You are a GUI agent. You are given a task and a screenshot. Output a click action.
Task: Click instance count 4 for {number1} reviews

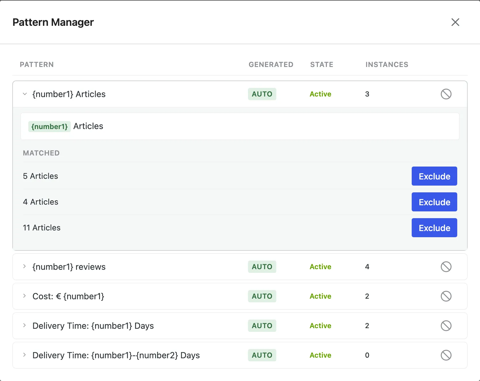(367, 267)
